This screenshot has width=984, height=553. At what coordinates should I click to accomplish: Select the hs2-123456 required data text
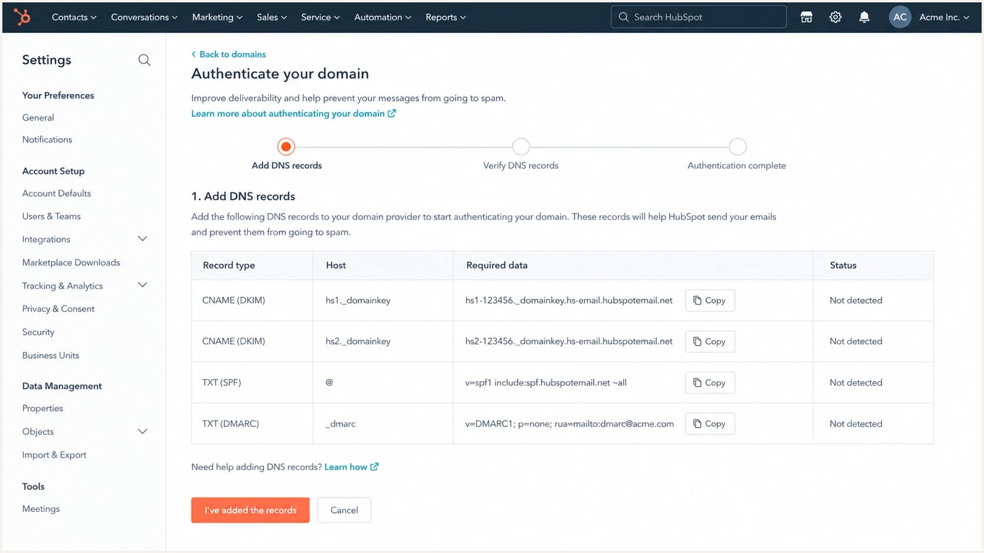(x=569, y=341)
